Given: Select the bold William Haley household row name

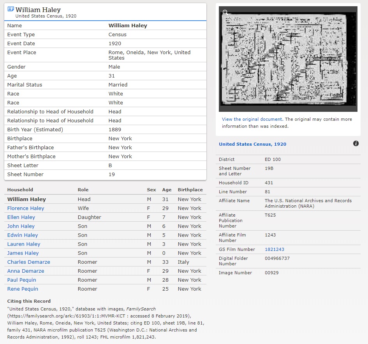Looking at the screenshot, I should [x=26, y=199].
